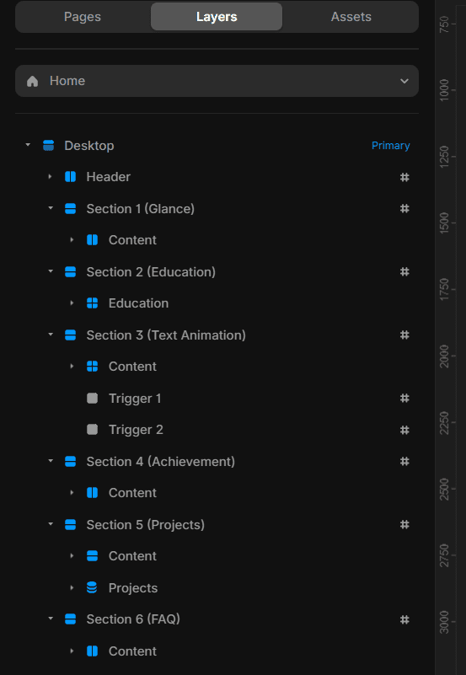Click the hash icon on Trigger 1 row
Screen dimensions: 466x675
click(x=404, y=399)
